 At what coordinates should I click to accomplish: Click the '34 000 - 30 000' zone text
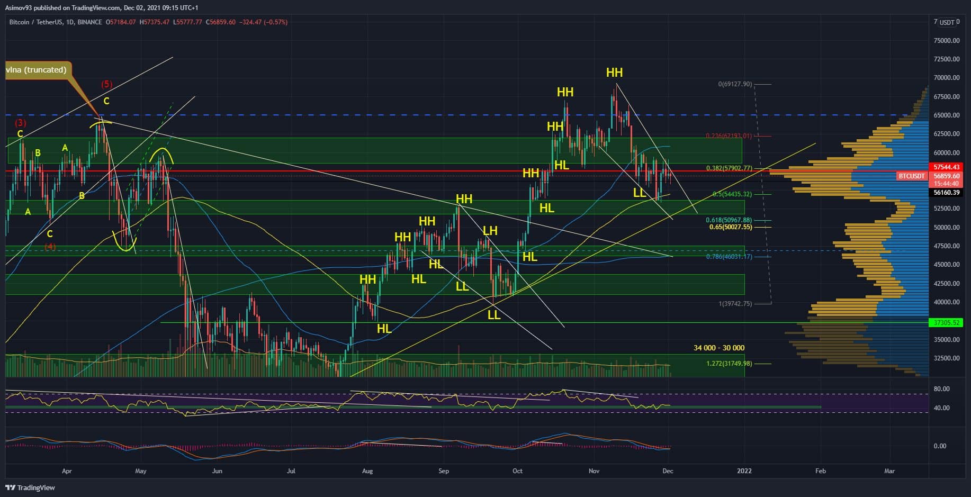[719, 348]
